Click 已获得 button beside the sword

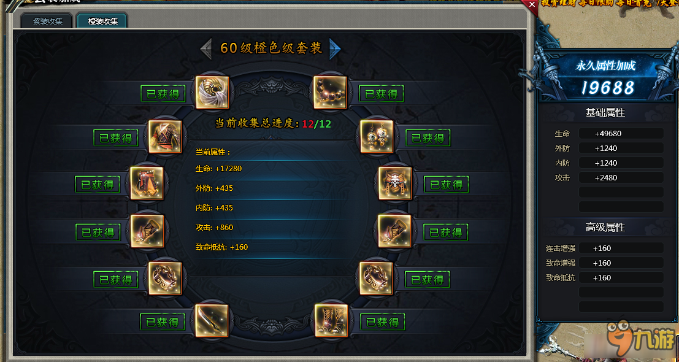pyautogui.click(x=163, y=322)
